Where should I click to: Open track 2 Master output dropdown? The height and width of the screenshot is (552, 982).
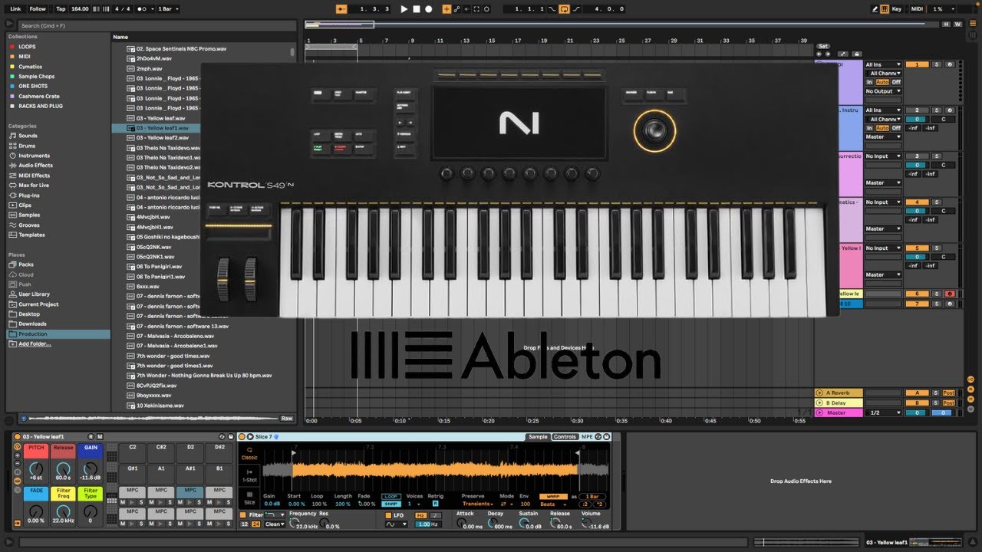[883, 137]
